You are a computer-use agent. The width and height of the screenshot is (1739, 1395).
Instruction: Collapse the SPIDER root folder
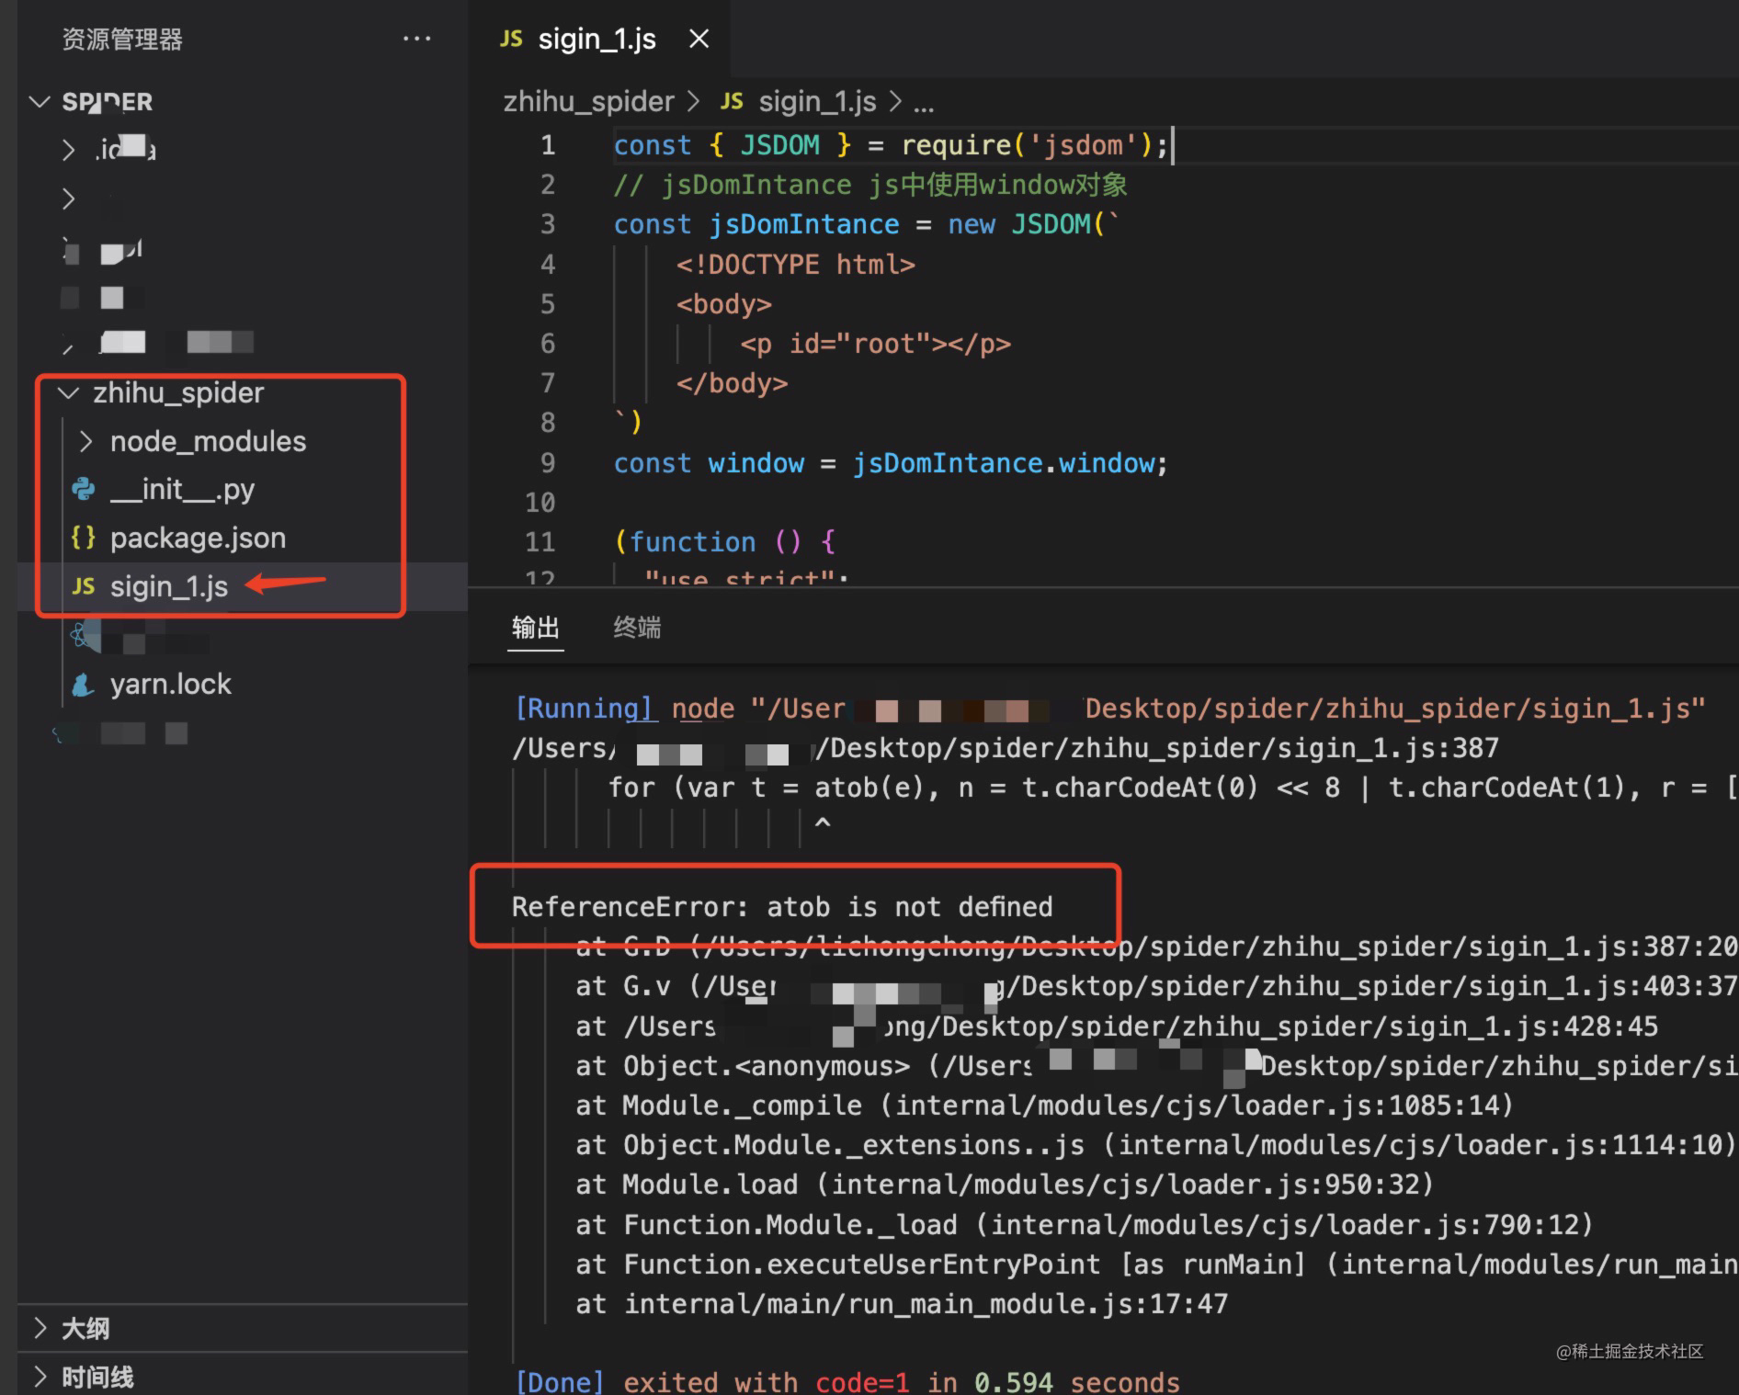point(40,101)
